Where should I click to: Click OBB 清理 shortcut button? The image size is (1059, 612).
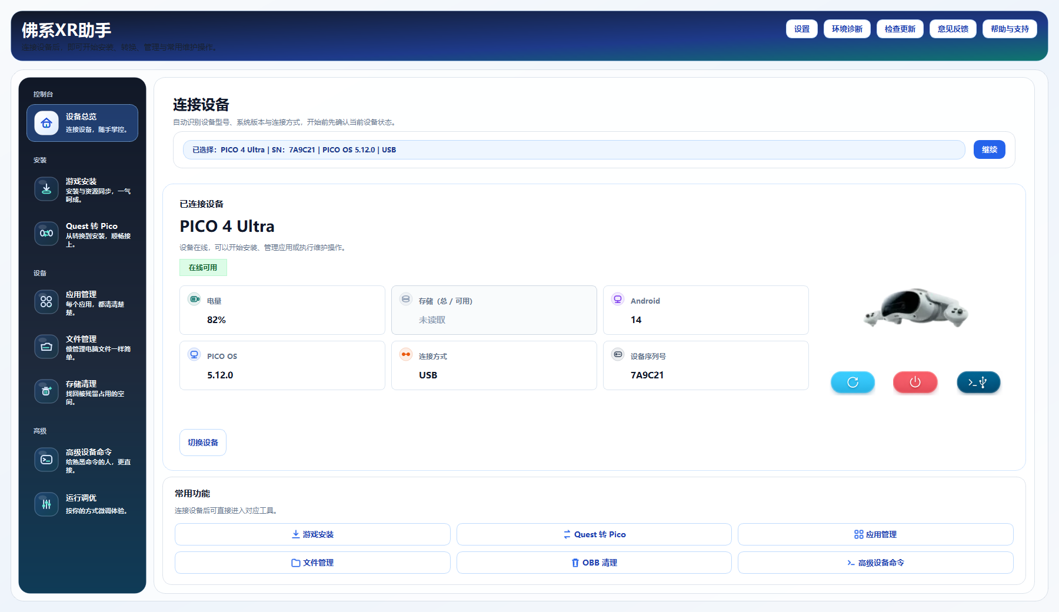pyautogui.click(x=594, y=563)
